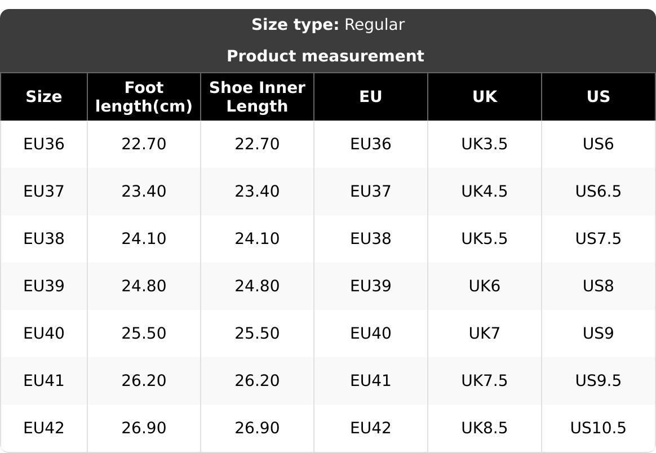Screen dimensions: 656x453
Task: Click the UK5.5 table cell
Action: click(x=484, y=239)
